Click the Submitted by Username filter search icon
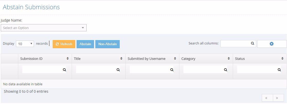Screen dimensions: 287x104 (172, 70)
